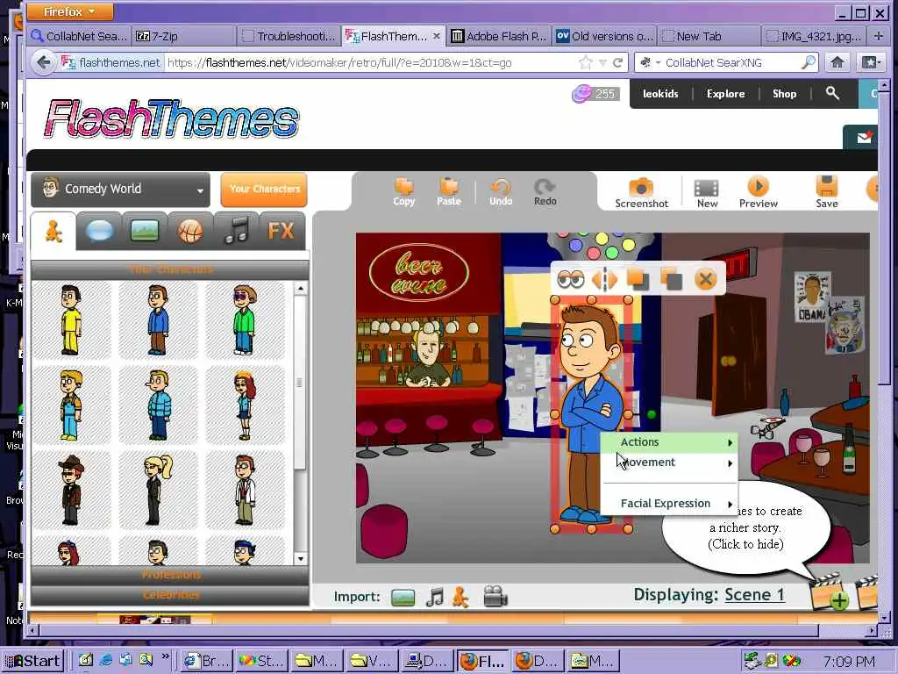The height and width of the screenshot is (674, 898).
Task: Click the Copy toolbar icon
Action: (x=403, y=191)
